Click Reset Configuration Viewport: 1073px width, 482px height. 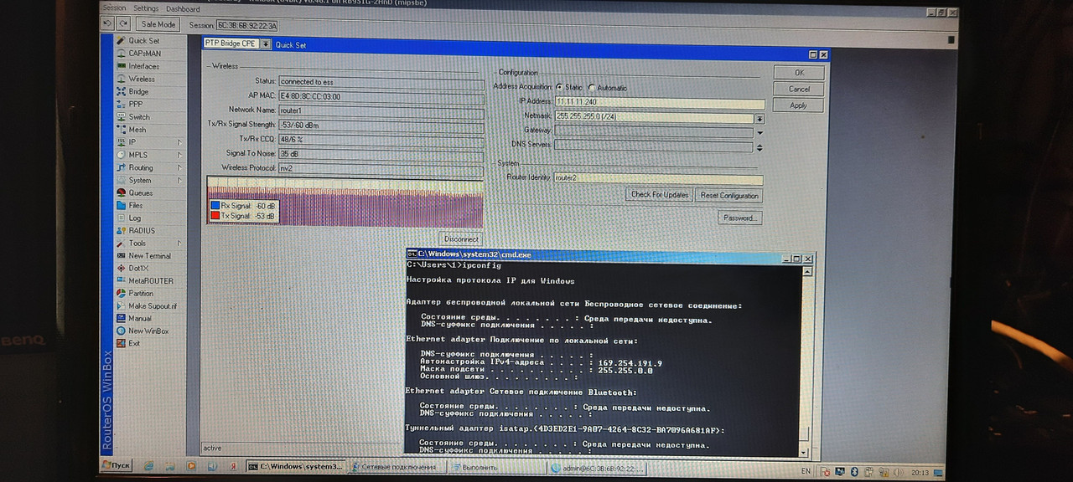pos(729,195)
